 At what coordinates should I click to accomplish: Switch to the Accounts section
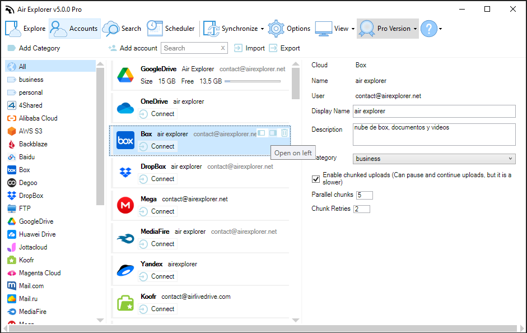[74, 29]
